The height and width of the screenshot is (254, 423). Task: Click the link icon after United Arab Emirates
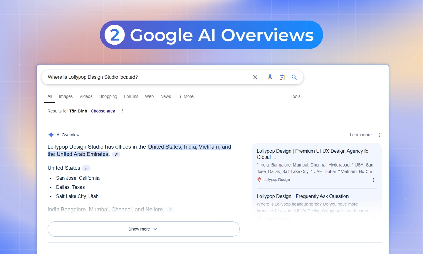pos(116,154)
